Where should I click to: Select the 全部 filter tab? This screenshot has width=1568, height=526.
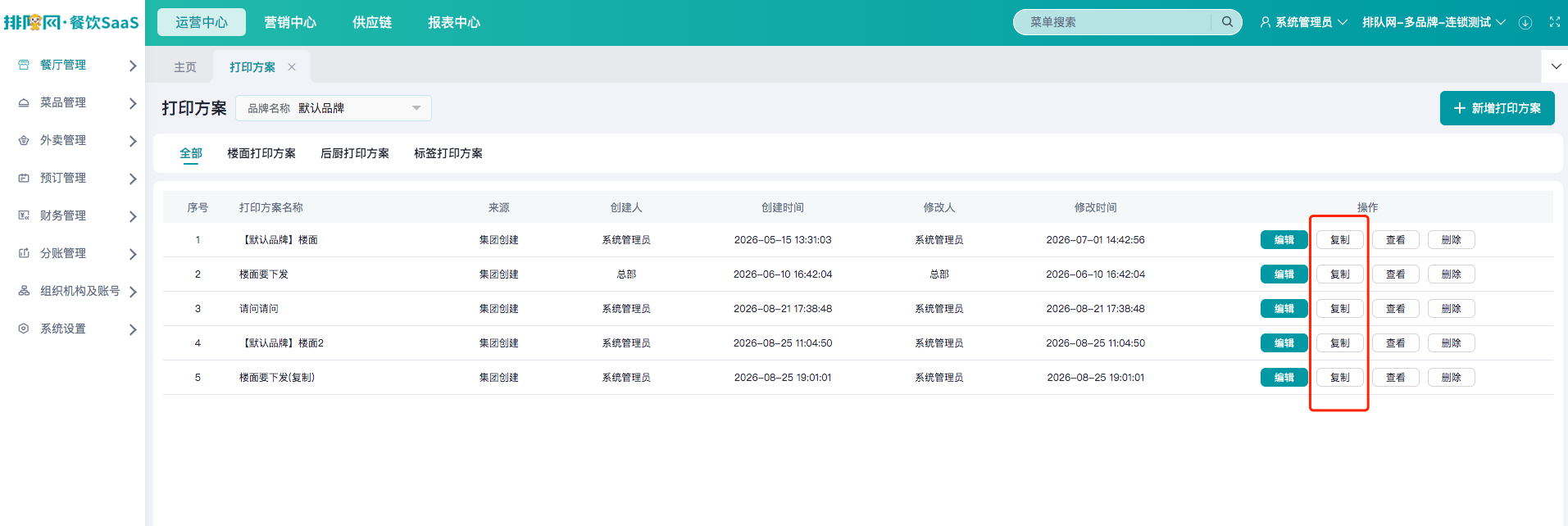[x=191, y=153]
